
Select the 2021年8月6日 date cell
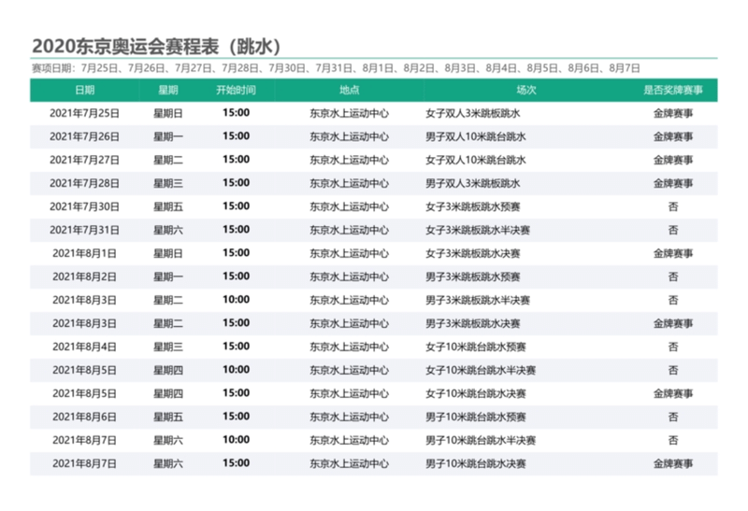84,417
